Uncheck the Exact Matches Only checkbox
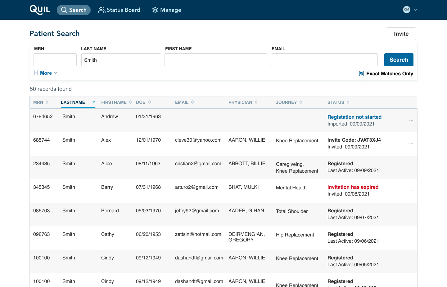This screenshot has width=447, height=287. [361, 73]
